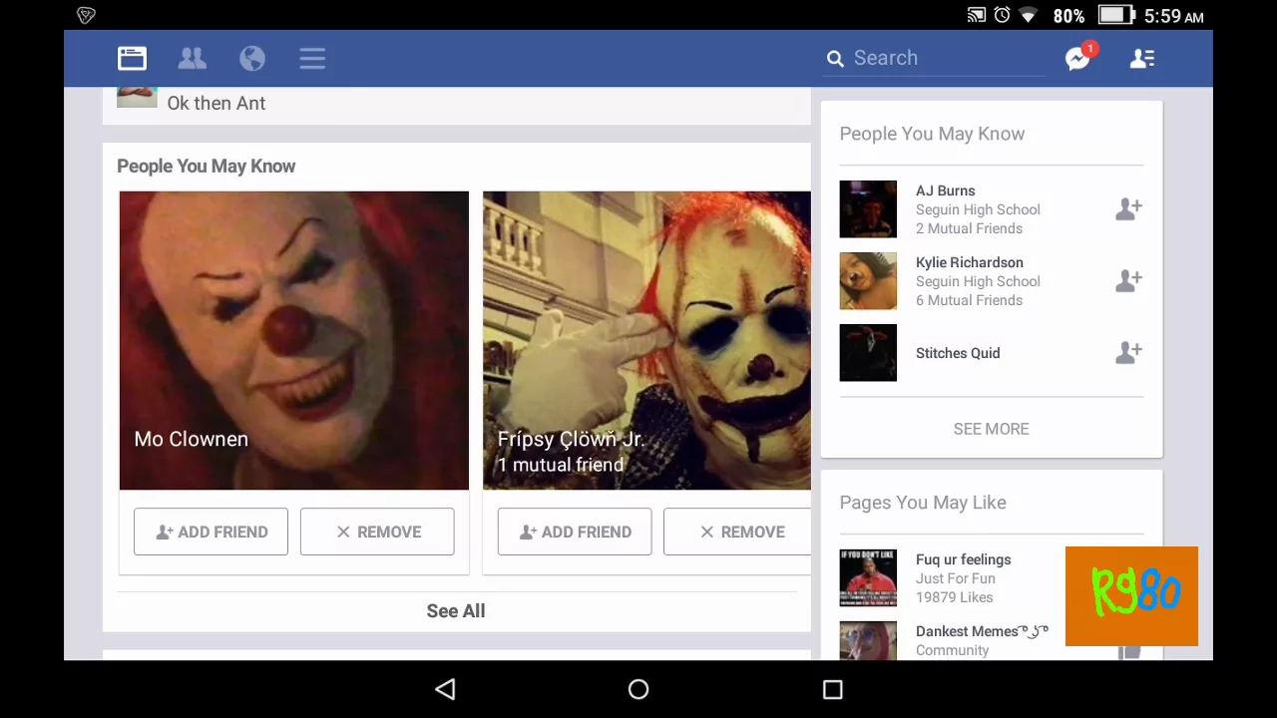Select '2 Mutual Friends' text

[969, 228]
